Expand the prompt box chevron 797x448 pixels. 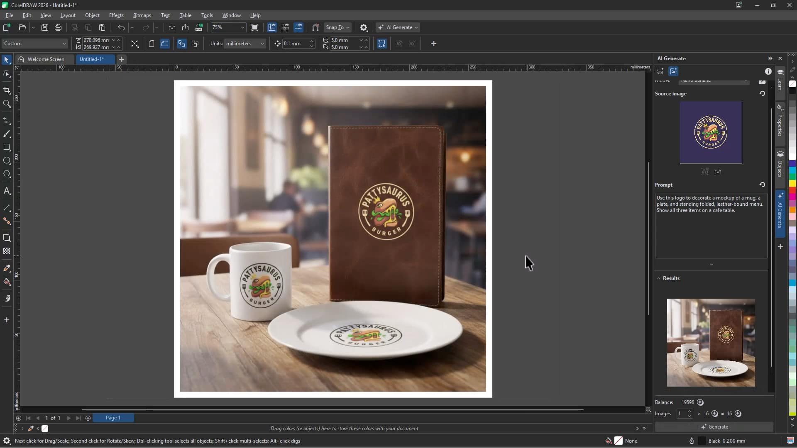711,264
